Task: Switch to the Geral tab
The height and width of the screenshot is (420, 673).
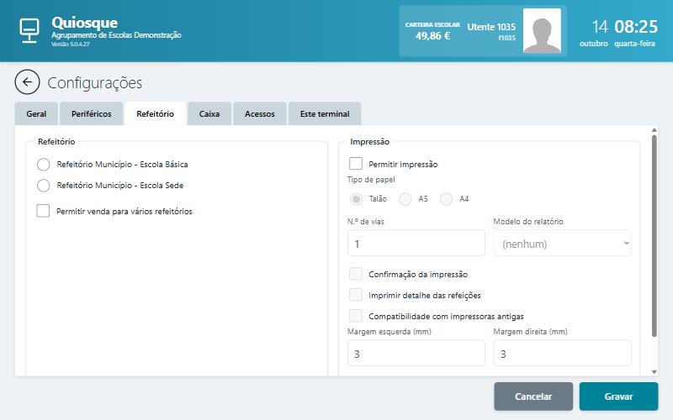Action: (36, 113)
